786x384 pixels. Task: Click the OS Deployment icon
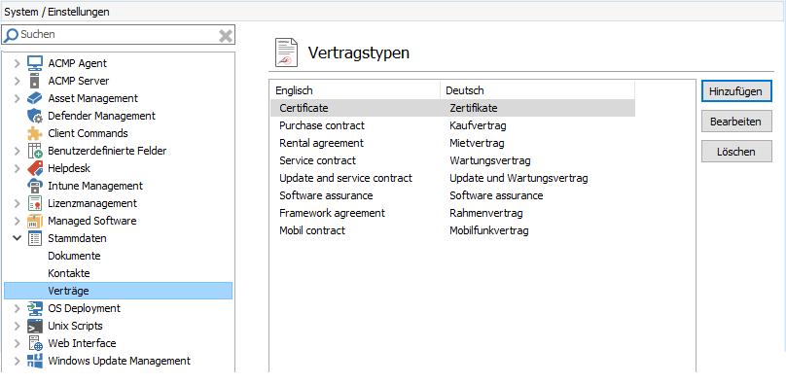(35, 308)
